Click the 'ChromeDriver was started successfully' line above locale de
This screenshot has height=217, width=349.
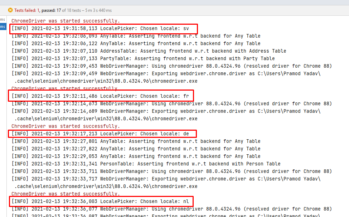click(66, 126)
